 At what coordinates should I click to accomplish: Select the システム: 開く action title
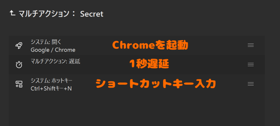click(46, 42)
